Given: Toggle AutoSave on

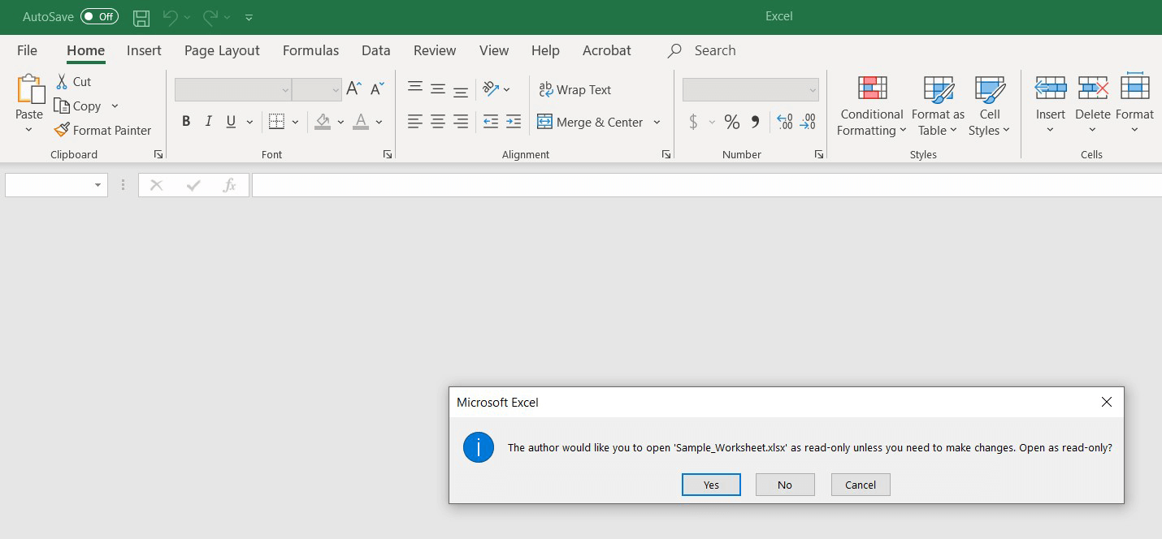Looking at the screenshot, I should [98, 16].
